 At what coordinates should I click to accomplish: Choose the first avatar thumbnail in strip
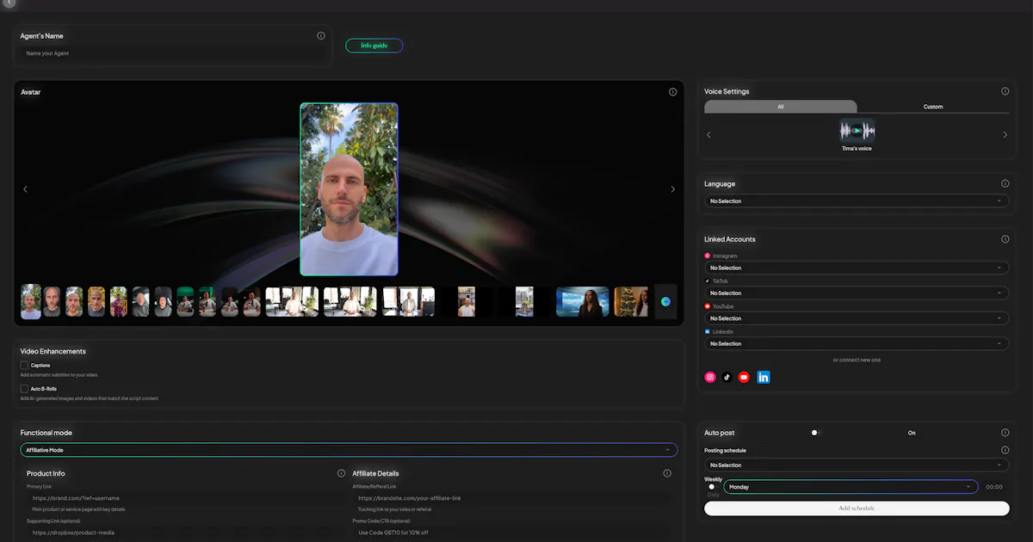[x=31, y=302]
